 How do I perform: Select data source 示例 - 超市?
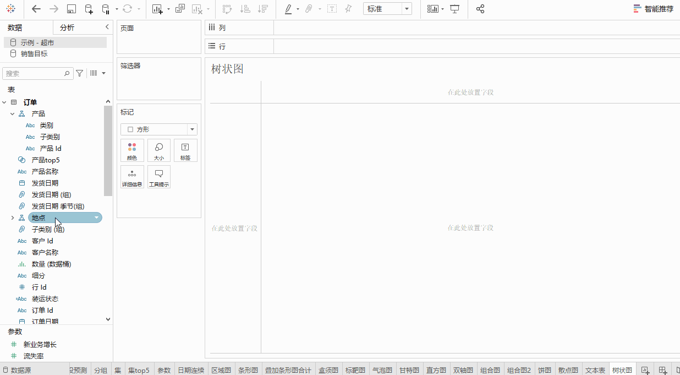[x=55, y=42]
